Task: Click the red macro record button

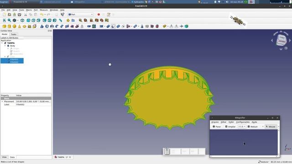Action: (x=99, y=15)
